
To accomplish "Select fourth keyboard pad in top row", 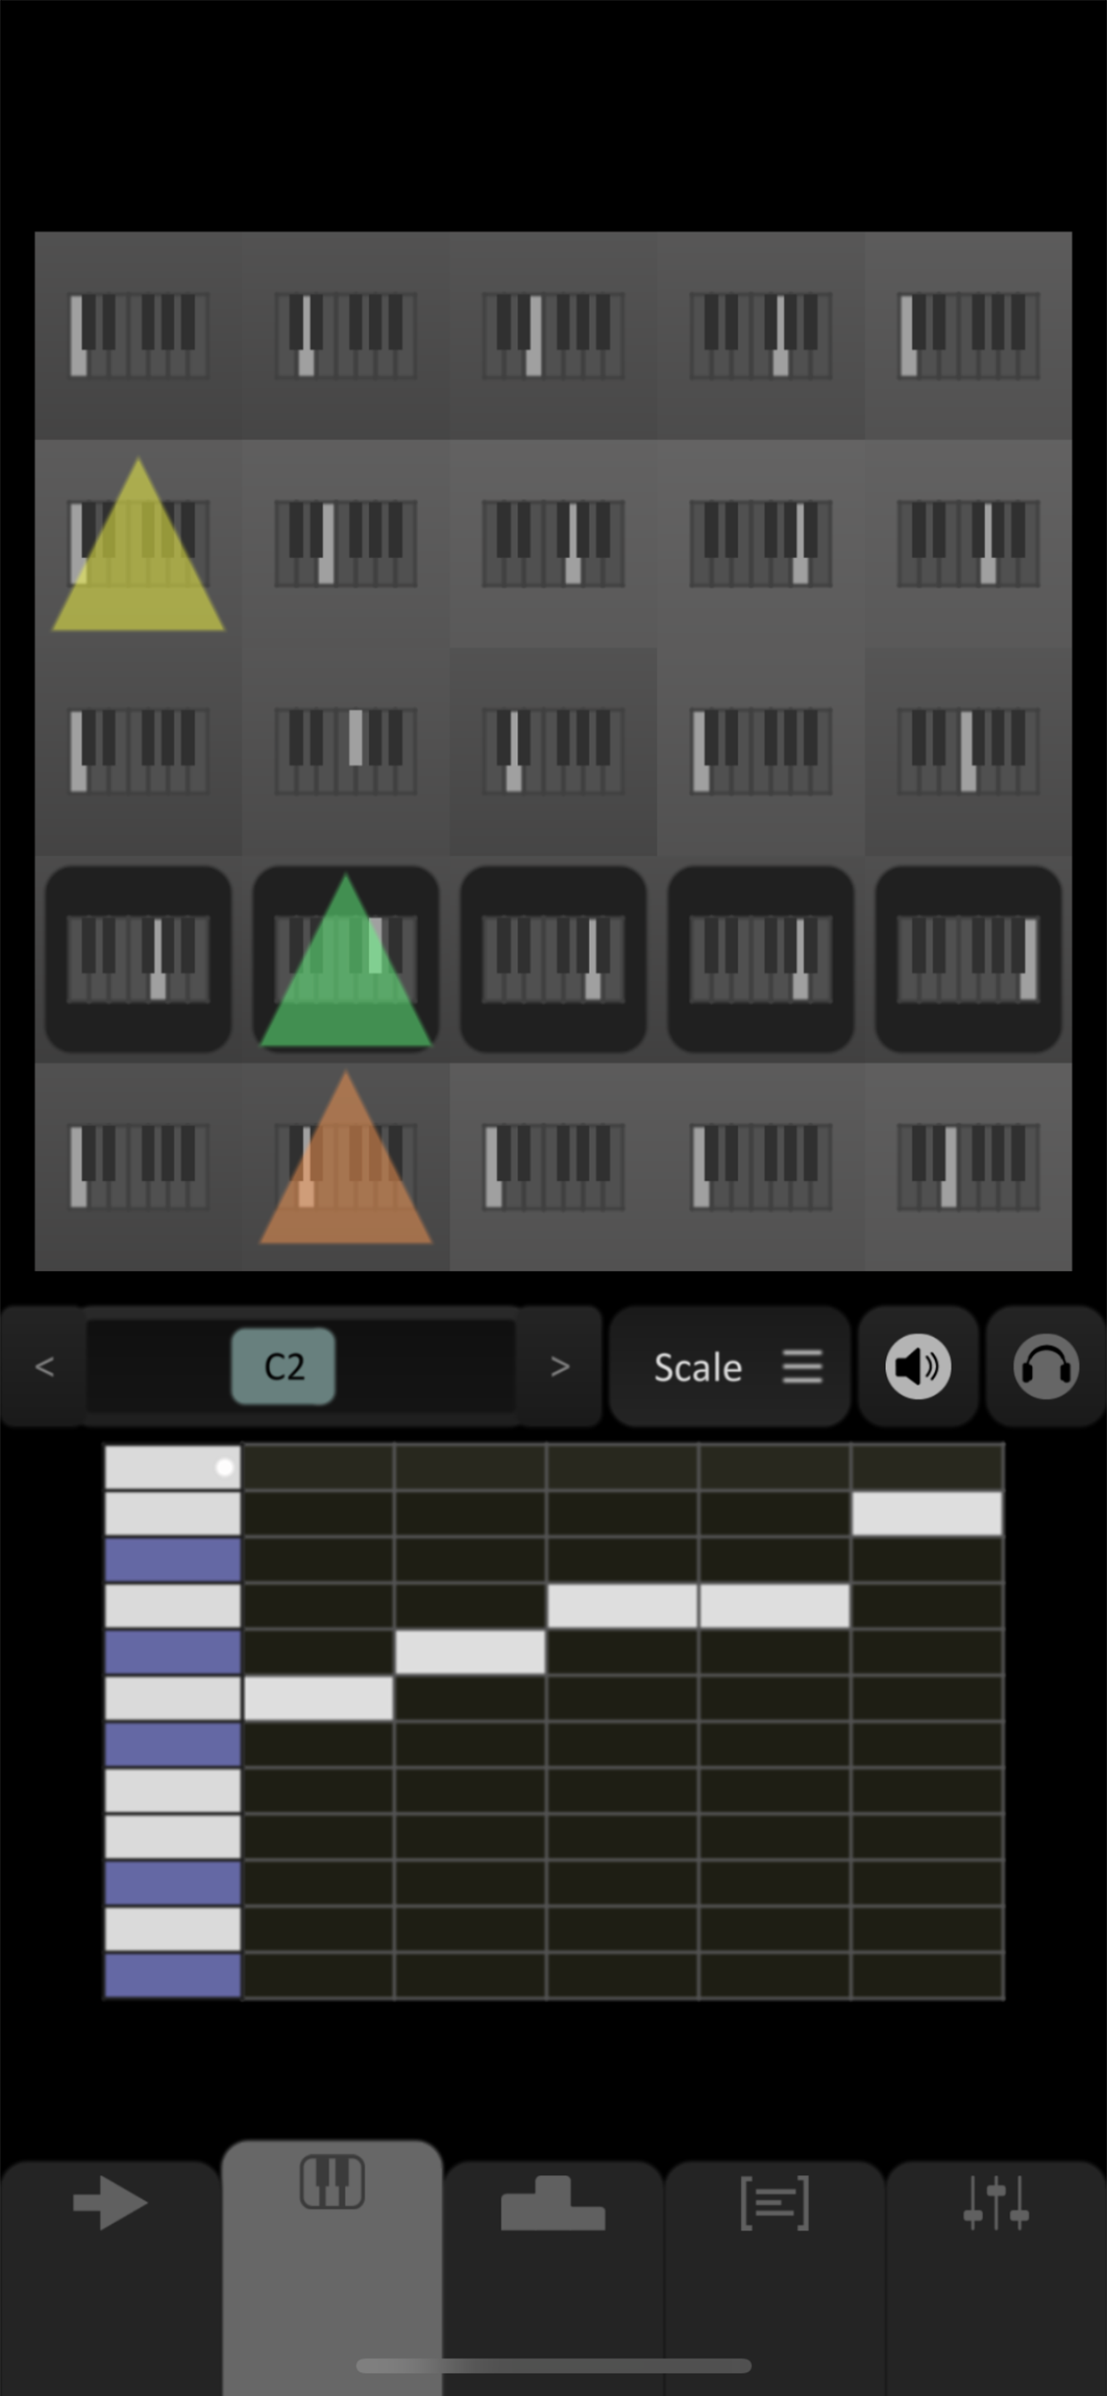I will tap(761, 336).
